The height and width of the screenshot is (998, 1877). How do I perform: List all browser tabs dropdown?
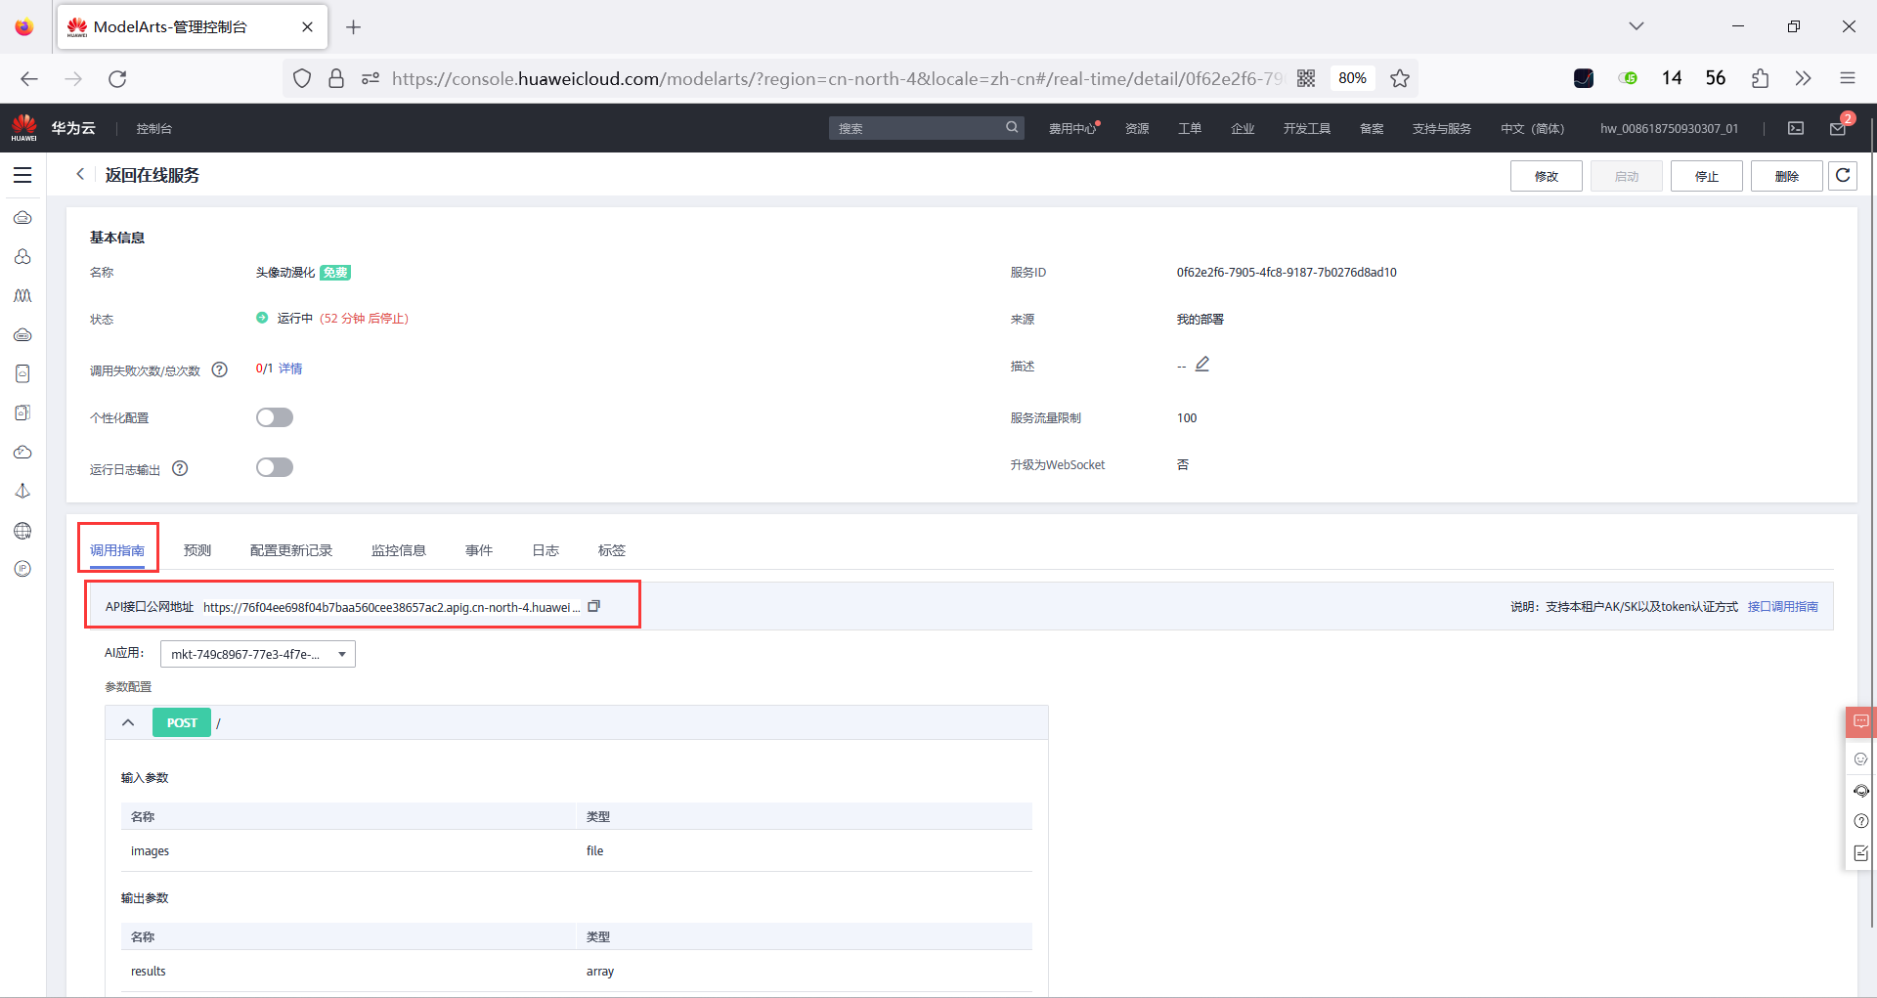1637,26
